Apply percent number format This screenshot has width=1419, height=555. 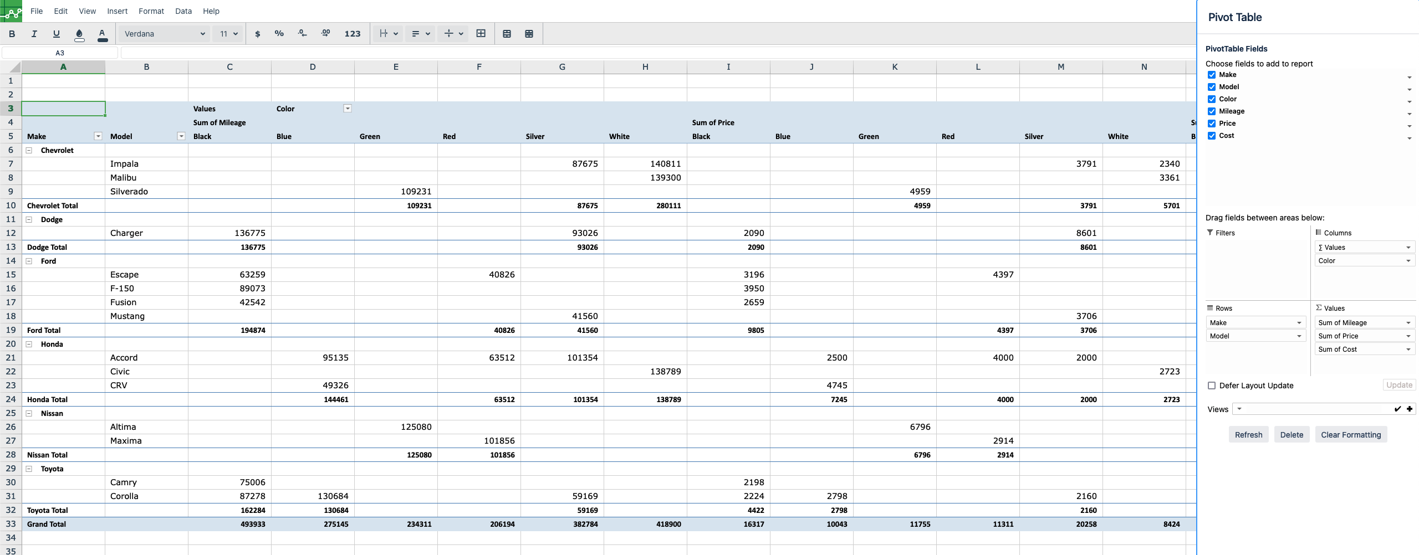coord(279,34)
